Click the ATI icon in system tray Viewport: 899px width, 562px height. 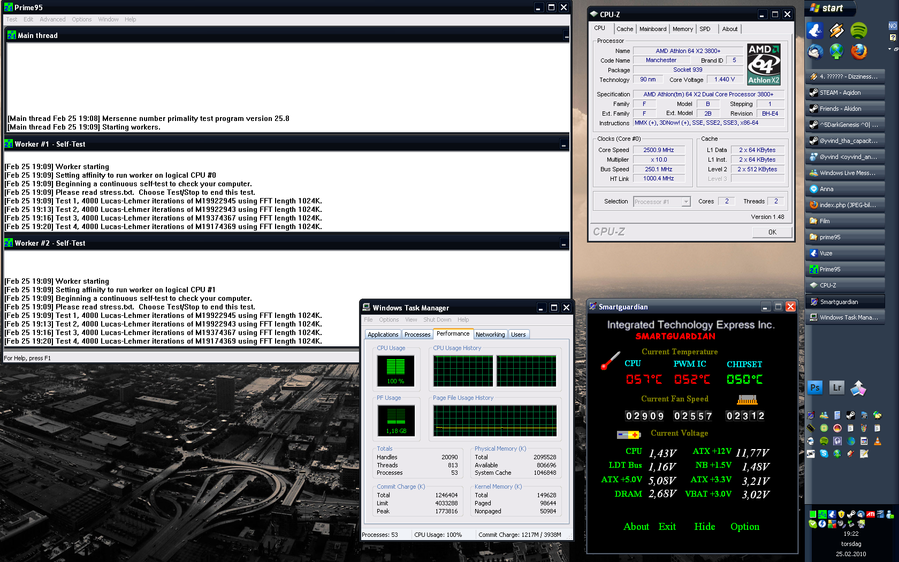click(x=871, y=514)
